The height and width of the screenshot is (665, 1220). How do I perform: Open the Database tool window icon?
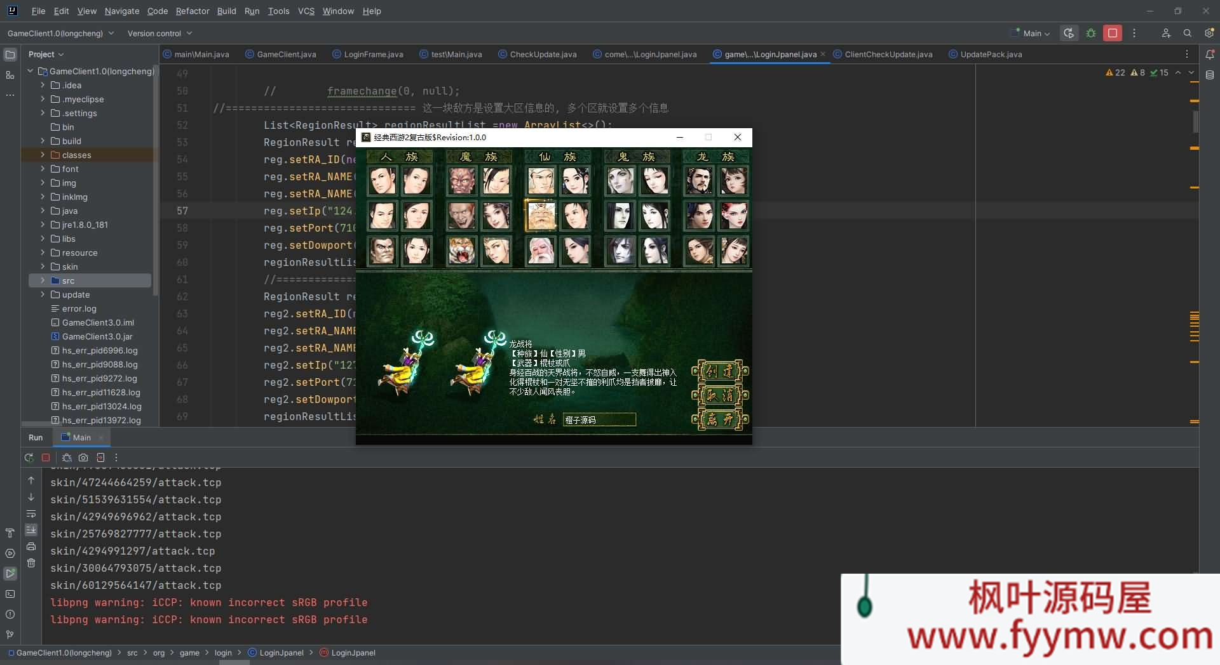[x=1210, y=75]
